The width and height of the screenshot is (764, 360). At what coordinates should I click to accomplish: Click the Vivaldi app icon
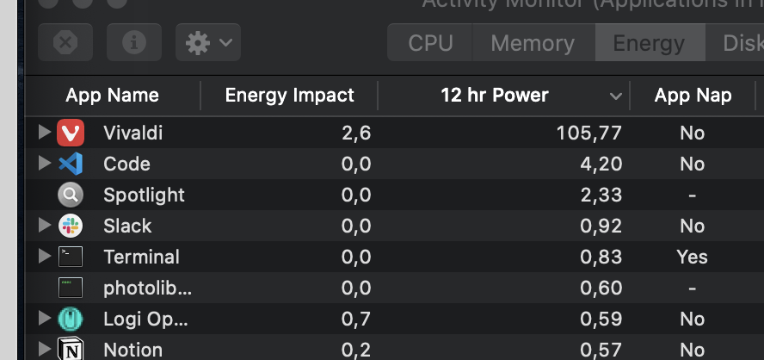pyautogui.click(x=70, y=133)
